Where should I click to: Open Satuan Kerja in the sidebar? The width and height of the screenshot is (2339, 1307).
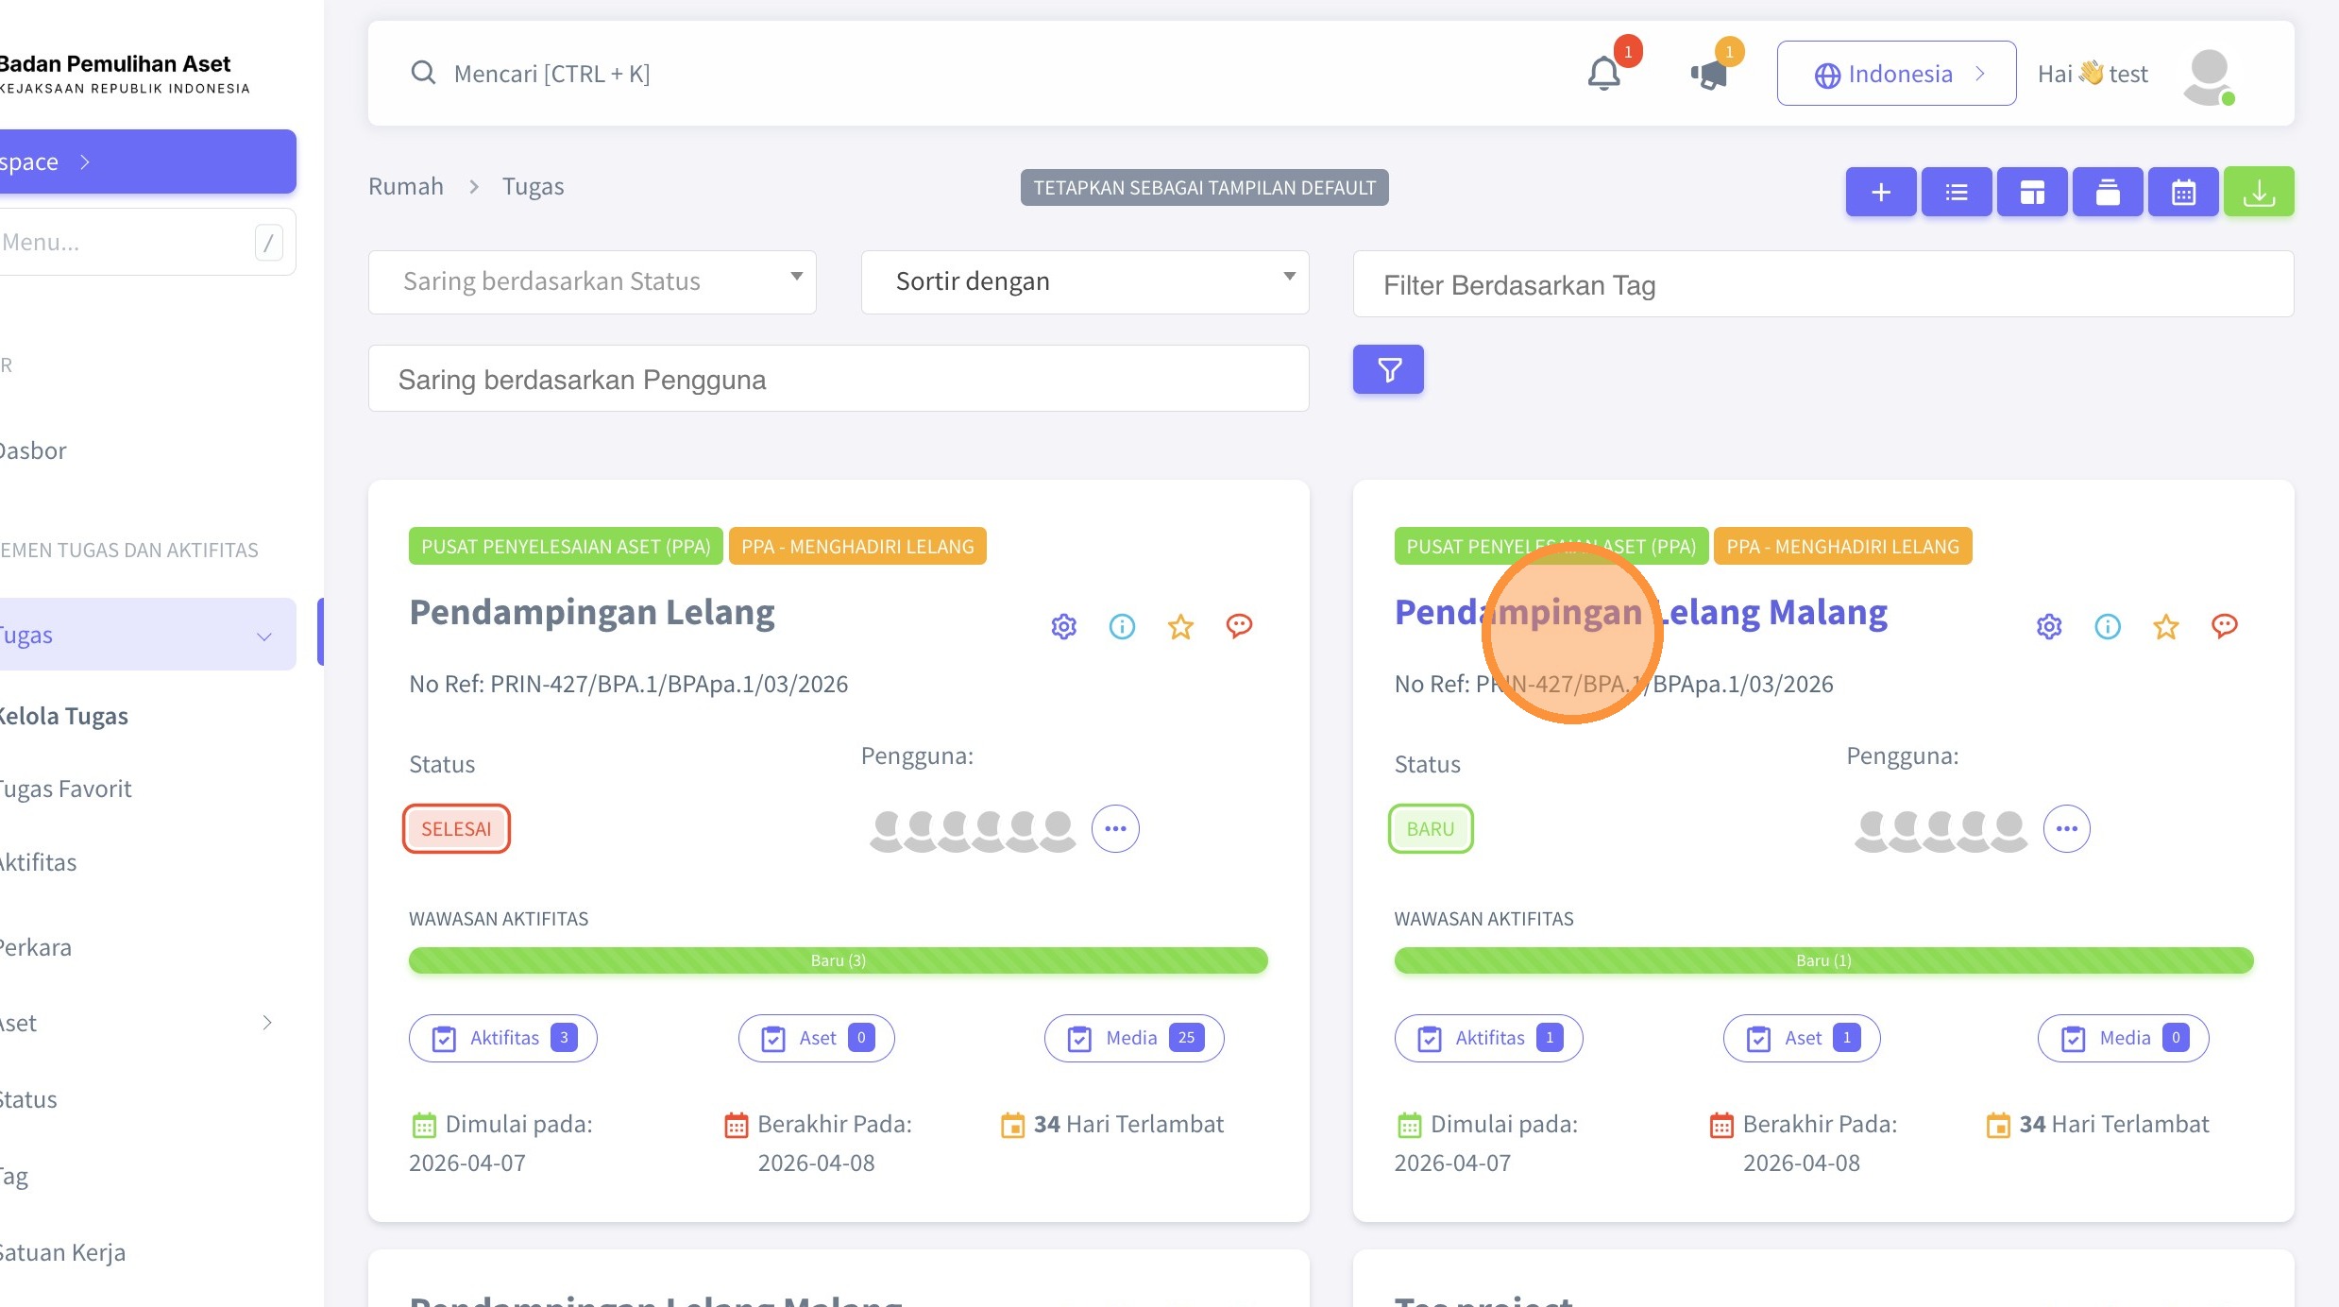(62, 1252)
